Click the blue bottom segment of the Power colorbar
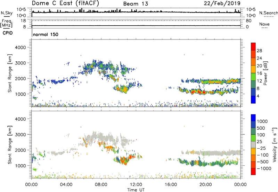Image resolution: width=278 pixels, height=192 pixels. tap(253, 99)
